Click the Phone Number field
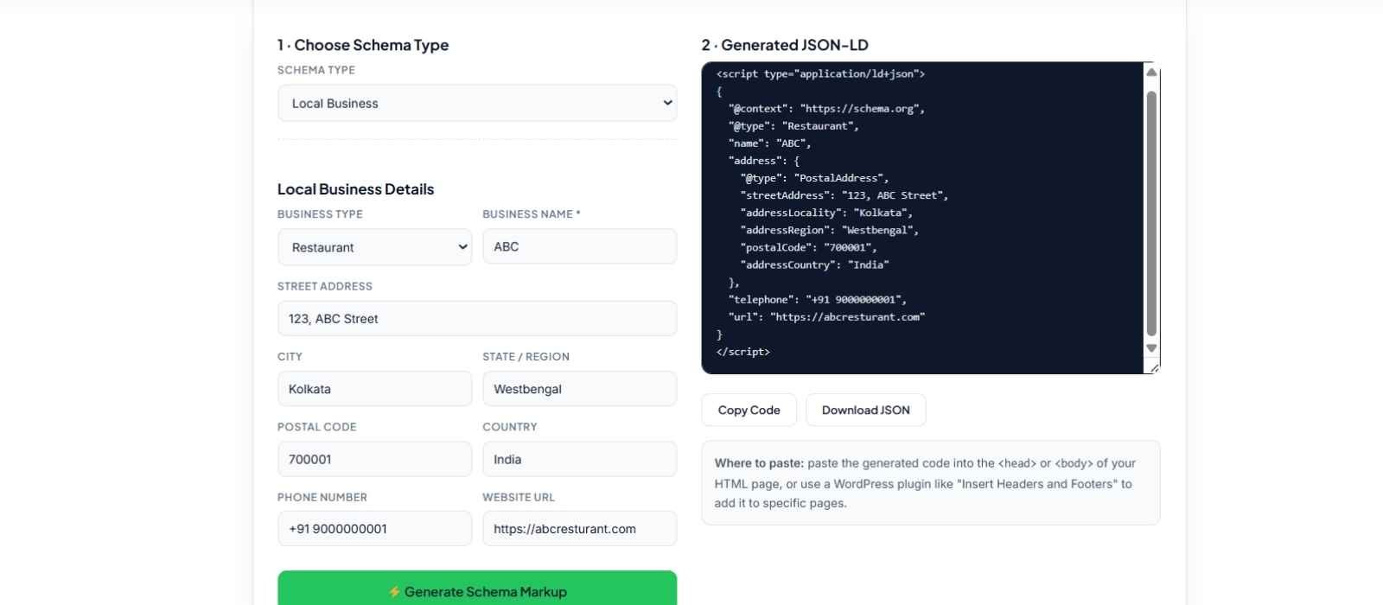 [x=374, y=529]
